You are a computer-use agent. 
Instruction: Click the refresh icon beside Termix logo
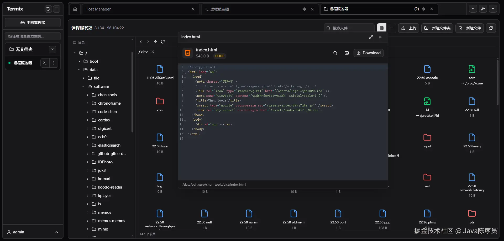[x=48, y=9]
